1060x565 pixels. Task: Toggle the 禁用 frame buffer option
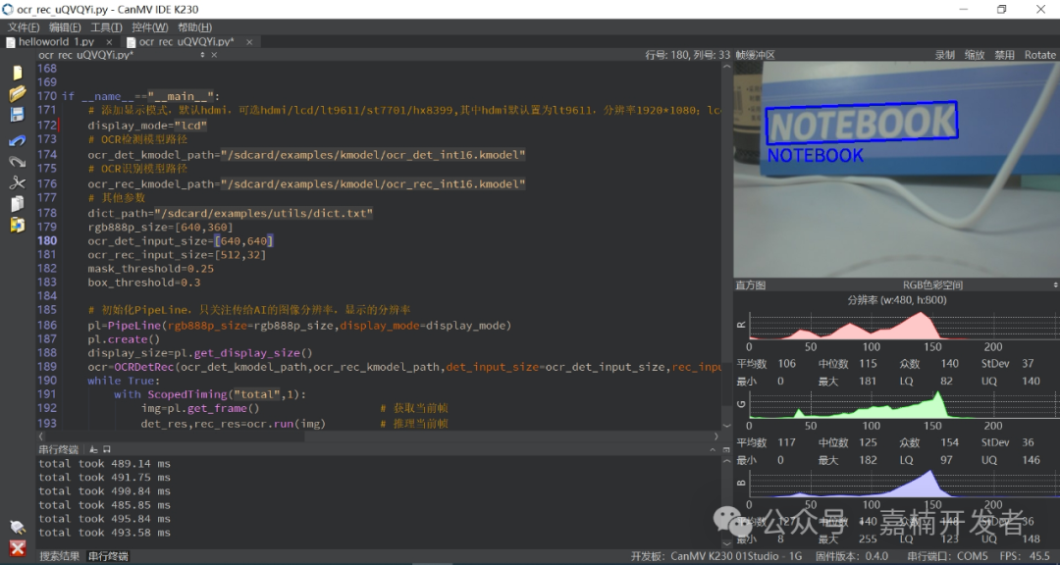[1004, 55]
